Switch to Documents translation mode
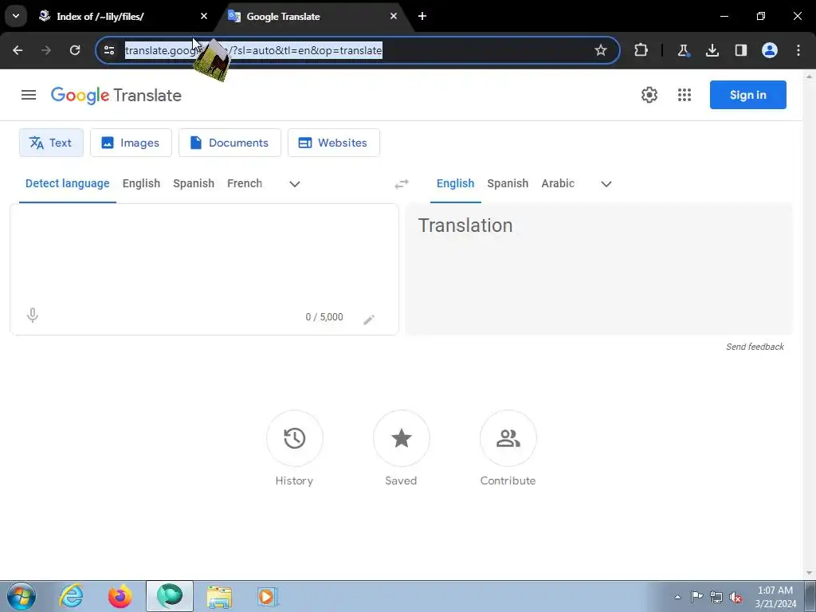This screenshot has height=612, width=816. 229,143
